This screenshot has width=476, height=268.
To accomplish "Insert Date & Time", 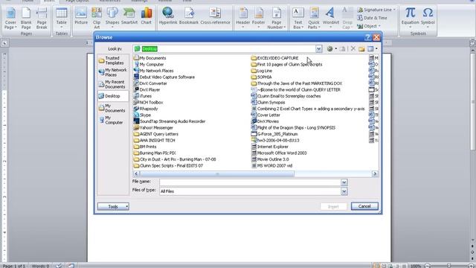I will 372,18.
